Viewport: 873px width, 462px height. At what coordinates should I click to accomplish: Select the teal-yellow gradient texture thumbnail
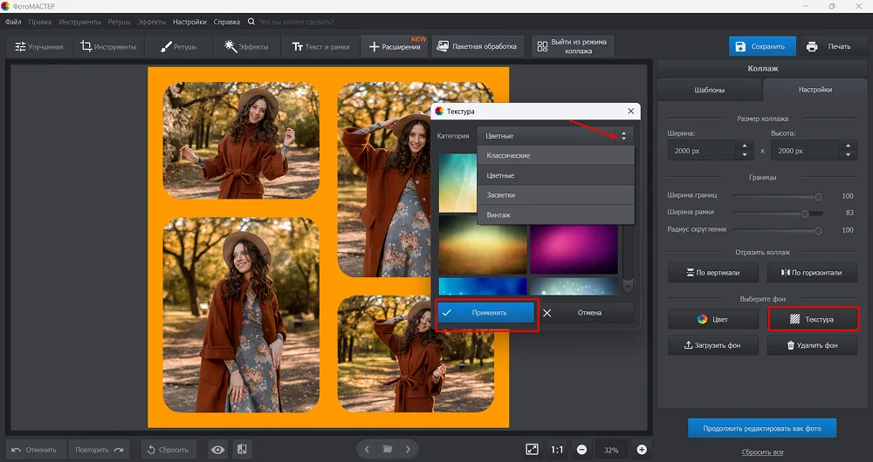(457, 183)
